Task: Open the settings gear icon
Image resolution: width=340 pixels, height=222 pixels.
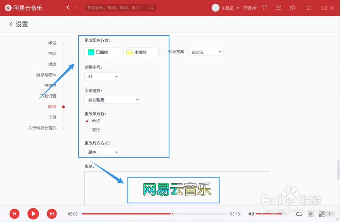Action: (292, 8)
